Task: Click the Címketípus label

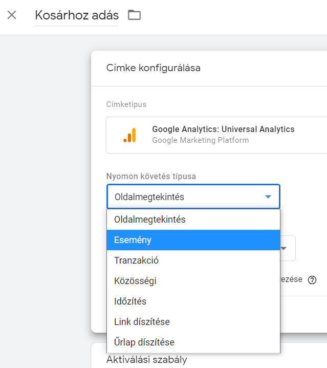Action: tap(126, 104)
